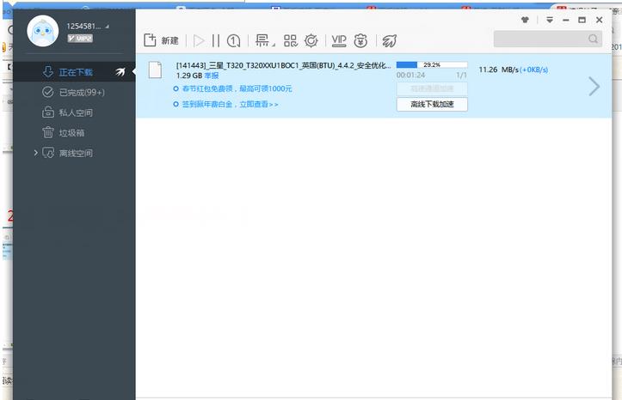
Task: Open the 垃圾箱 trash in the sidebar
Action: point(74,133)
